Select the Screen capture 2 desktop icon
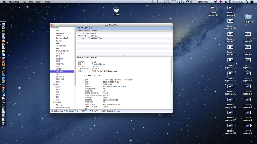The width and height of the screenshot is (257, 144). click(x=248, y=47)
